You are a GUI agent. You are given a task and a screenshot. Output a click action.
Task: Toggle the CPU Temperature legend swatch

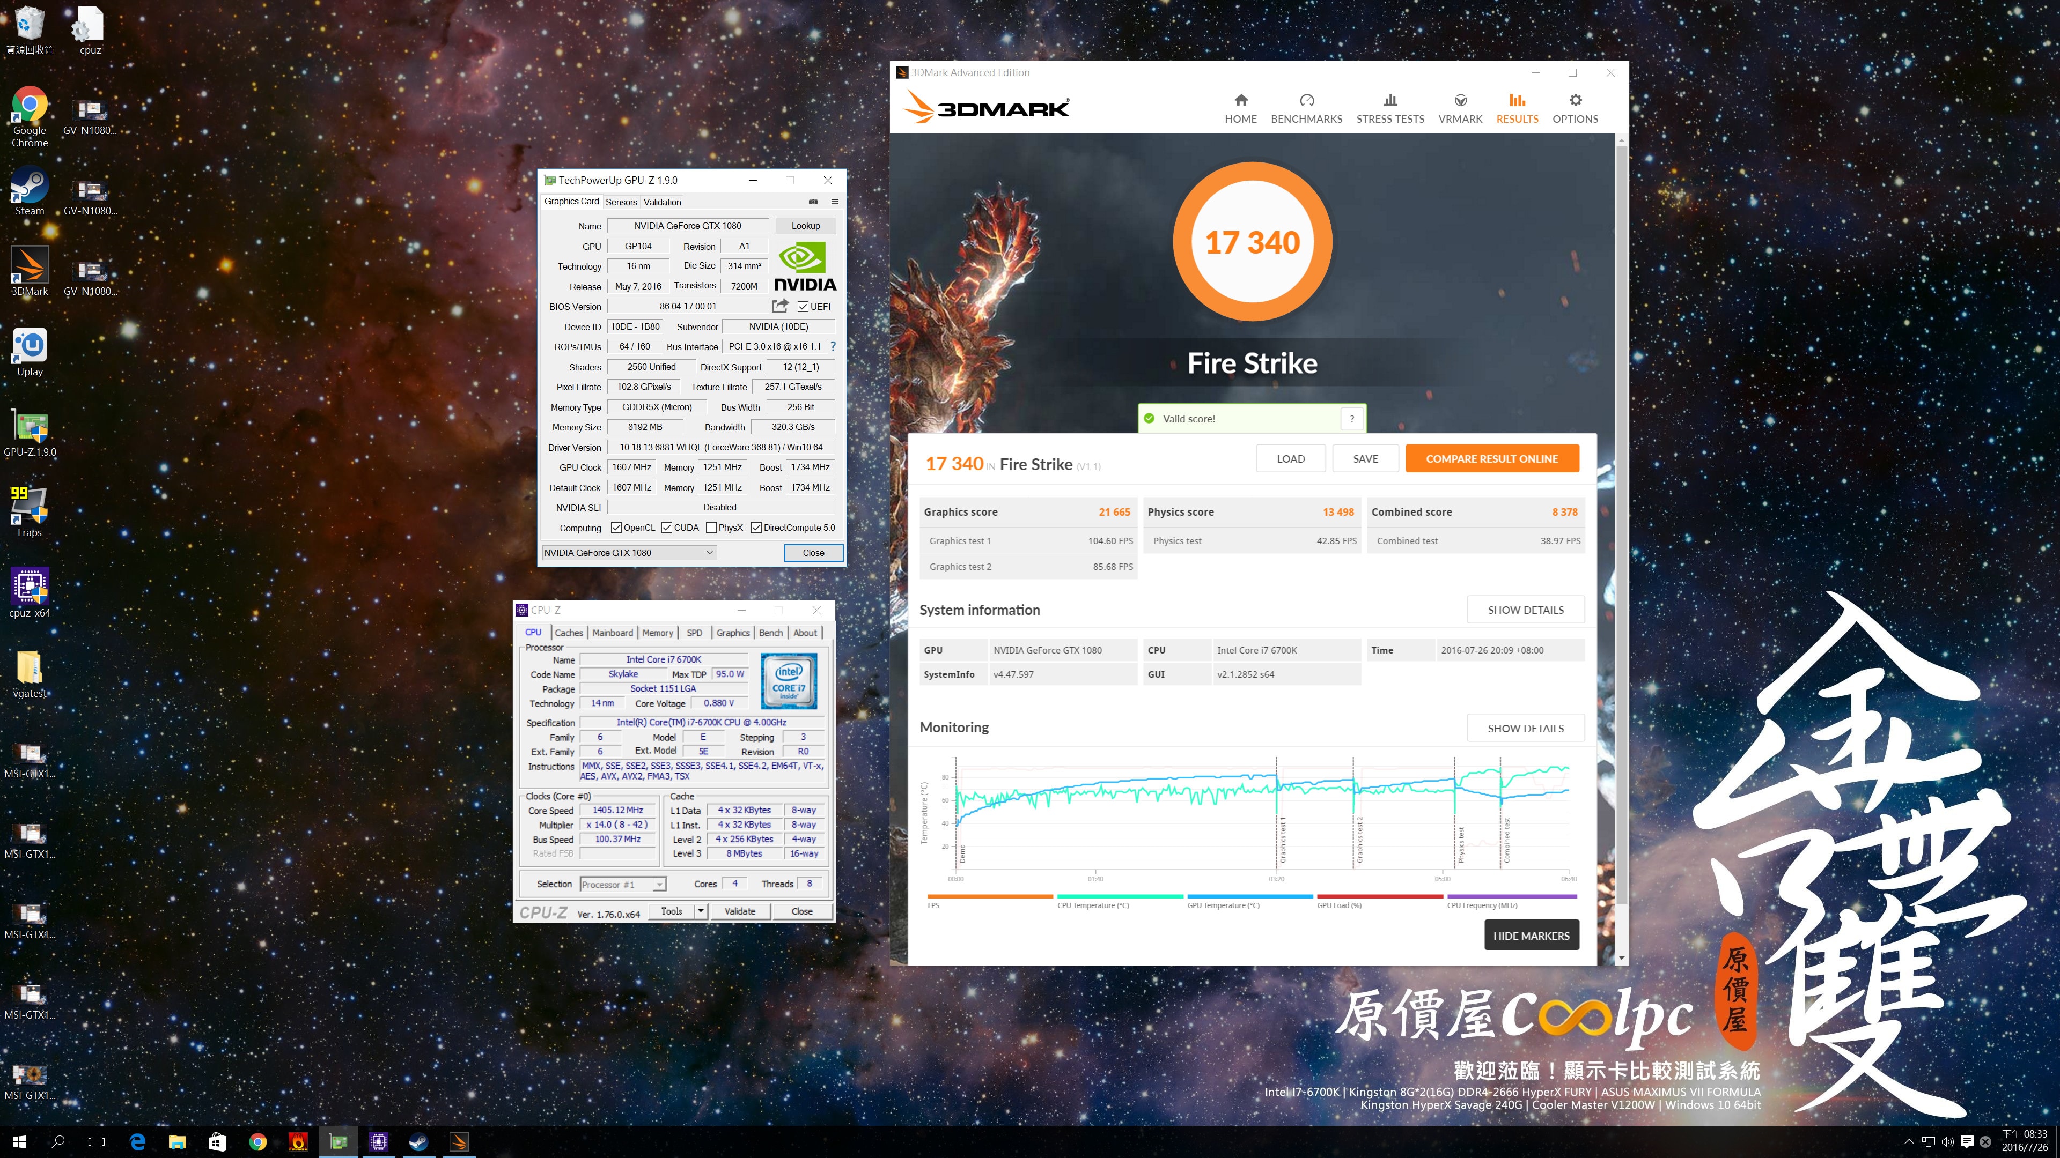pyautogui.click(x=1120, y=896)
